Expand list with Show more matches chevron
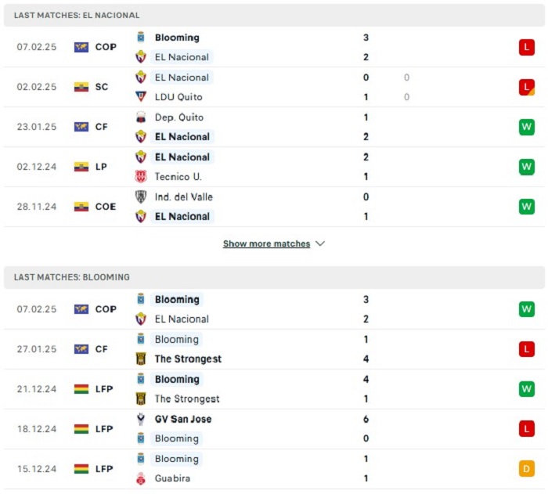 point(320,243)
